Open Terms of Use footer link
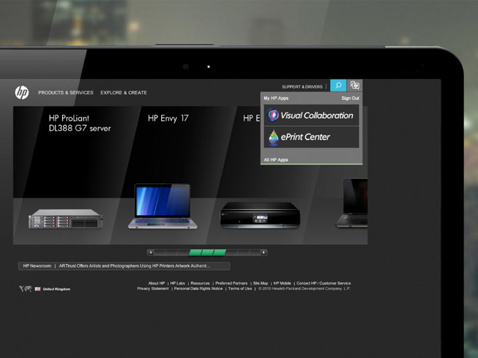478x358 pixels. (240, 289)
